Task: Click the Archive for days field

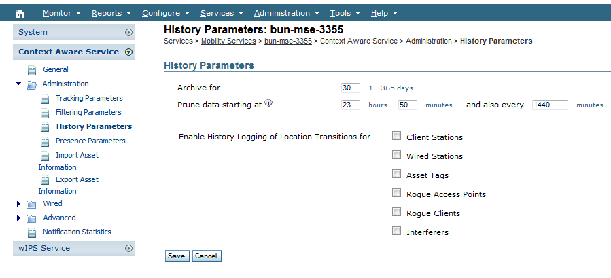Action: 351,88
